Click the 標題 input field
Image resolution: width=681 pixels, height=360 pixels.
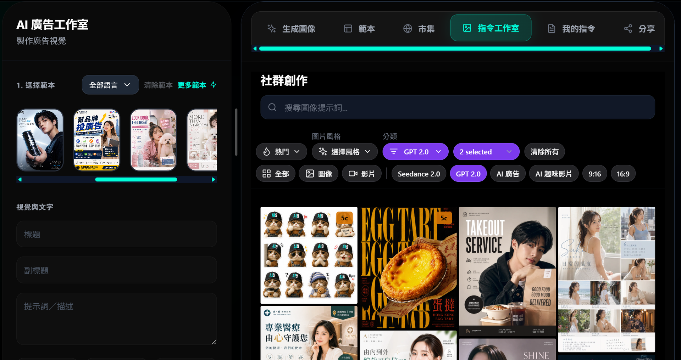[x=117, y=234]
